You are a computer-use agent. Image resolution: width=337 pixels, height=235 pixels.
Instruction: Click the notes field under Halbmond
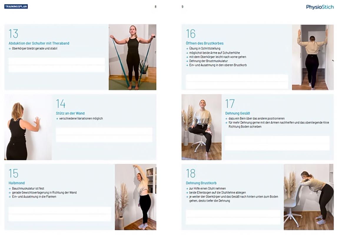click(60, 214)
